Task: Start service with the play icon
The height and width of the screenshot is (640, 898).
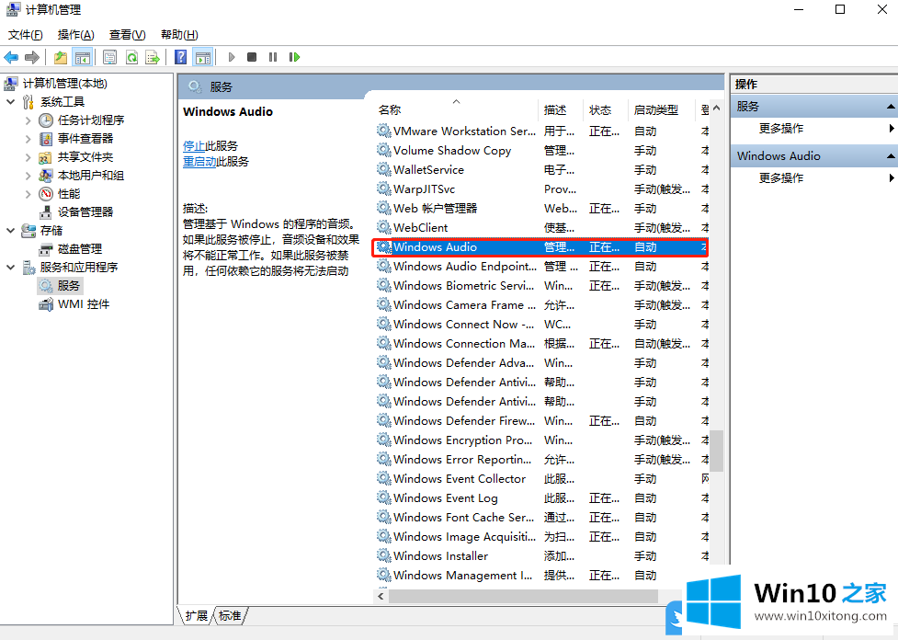Action: (x=232, y=57)
